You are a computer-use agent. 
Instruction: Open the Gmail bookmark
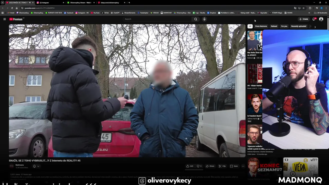coord(11,13)
